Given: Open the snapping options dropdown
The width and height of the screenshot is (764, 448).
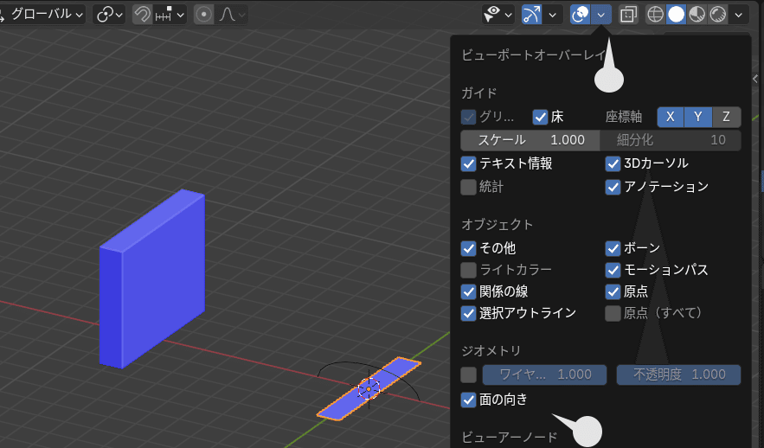Looking at the screenshot, I should coord(170,15).
